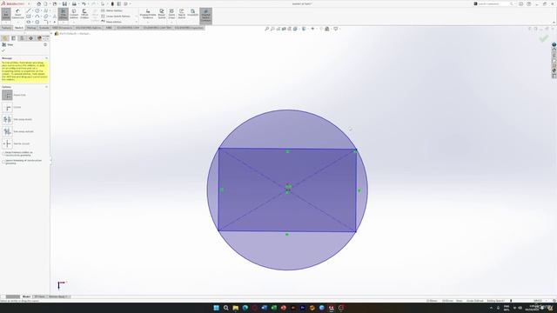The height and width of the screenshot is (313, 557).
Task: Open the Motion Study 1 tab
Action: click(58, 296)
